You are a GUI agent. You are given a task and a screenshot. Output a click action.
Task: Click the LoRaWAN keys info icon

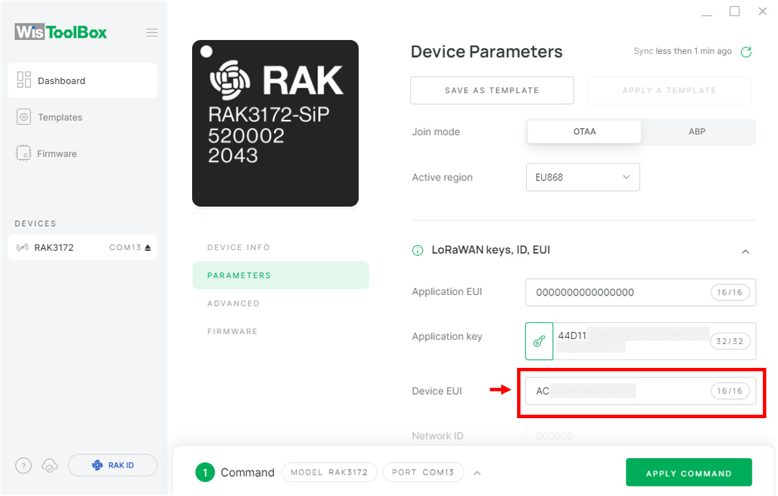(418, 250)
